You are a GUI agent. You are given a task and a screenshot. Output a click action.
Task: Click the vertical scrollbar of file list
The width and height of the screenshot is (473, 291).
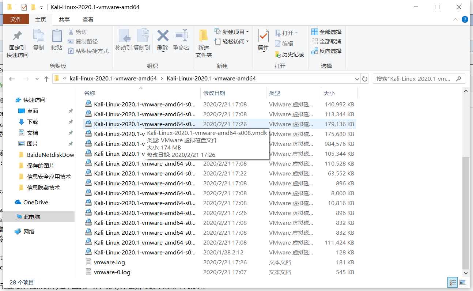click(465, 213)
